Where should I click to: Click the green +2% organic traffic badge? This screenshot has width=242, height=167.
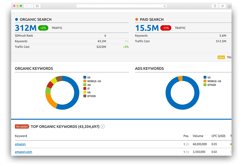coord(43,28)
